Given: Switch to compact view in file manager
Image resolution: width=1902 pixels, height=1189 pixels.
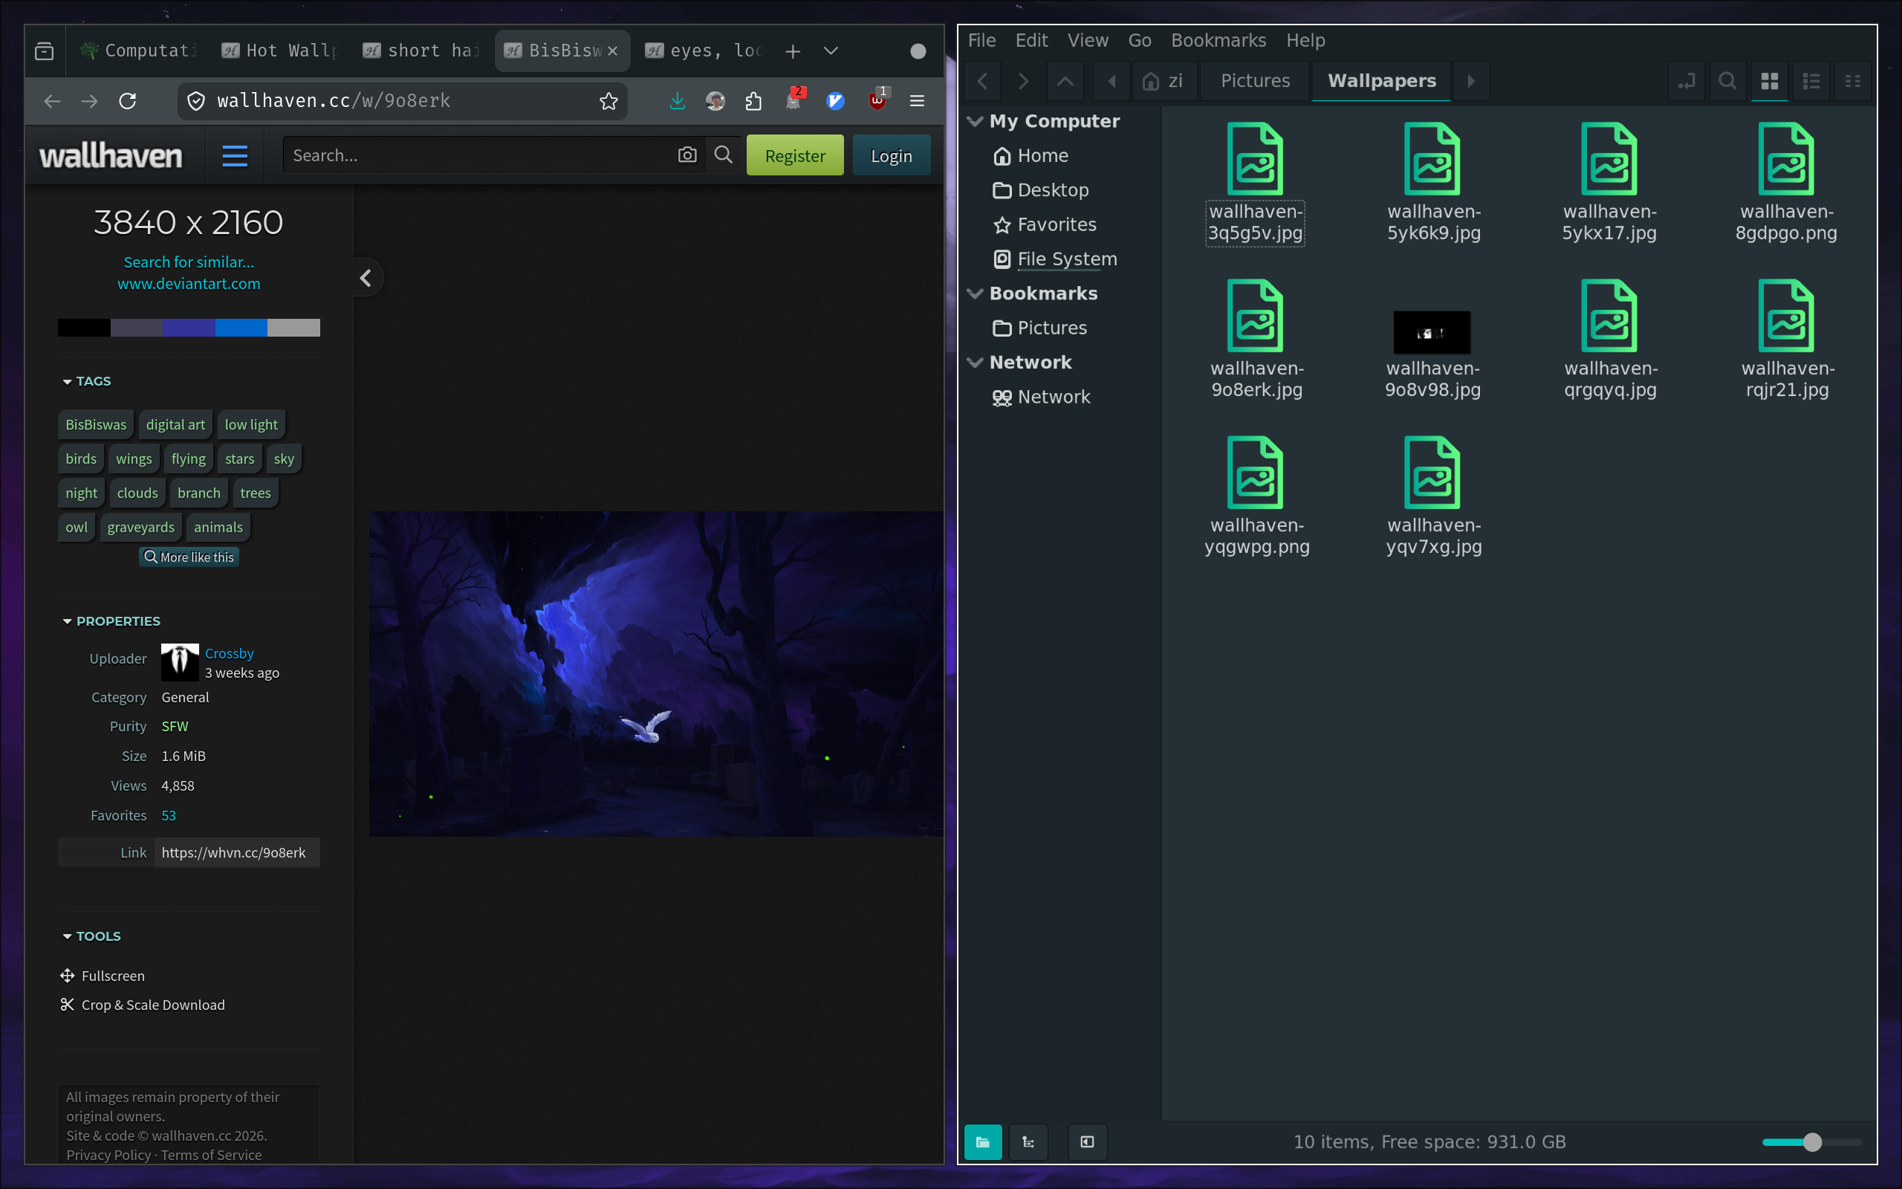Looking at the screenshot, I should pos(1852,81).
